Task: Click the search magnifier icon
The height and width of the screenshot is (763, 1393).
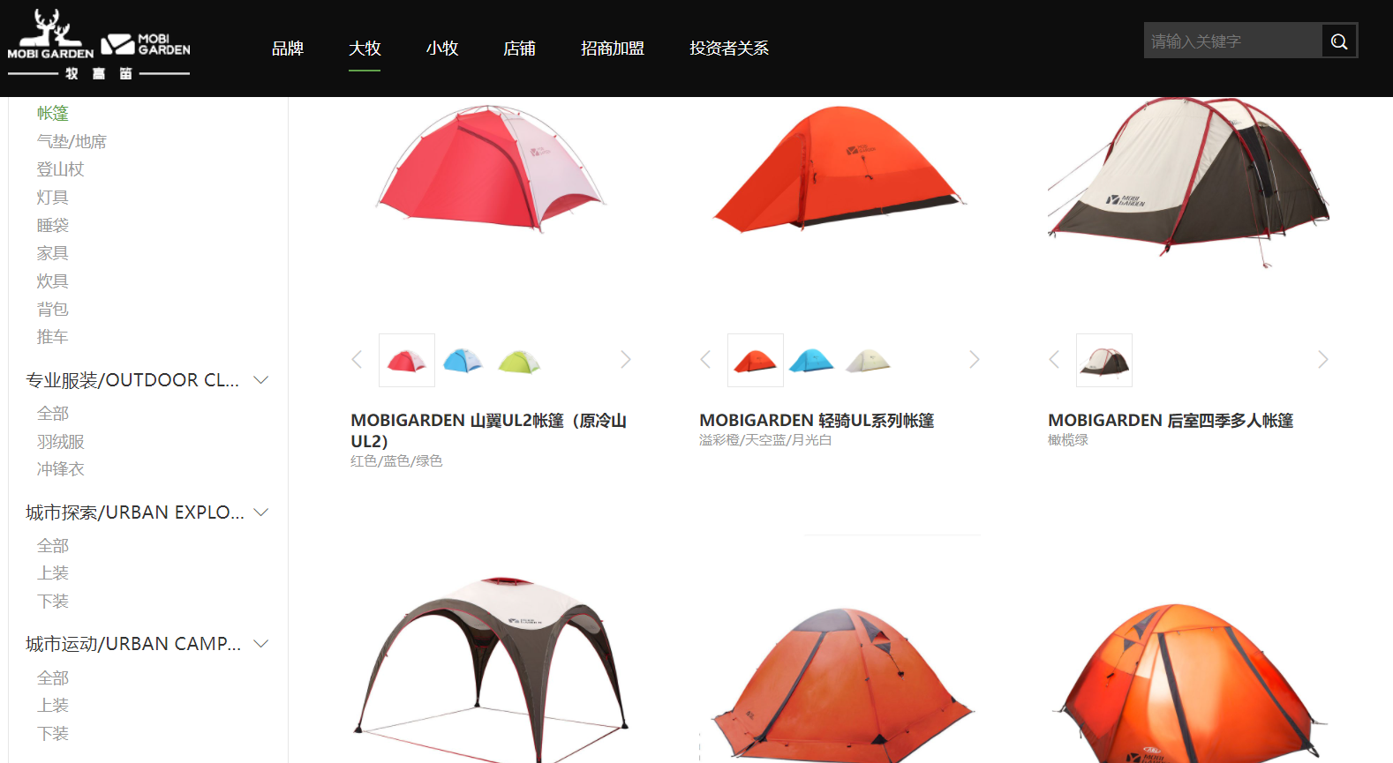Action: (x=1339, y=41)
